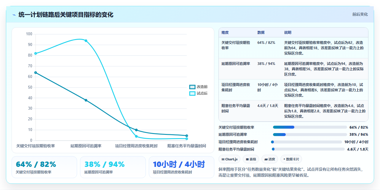Click x-axis label 关键交付项按期验收率
Viewport: 380px width, 190px height.
36,146
